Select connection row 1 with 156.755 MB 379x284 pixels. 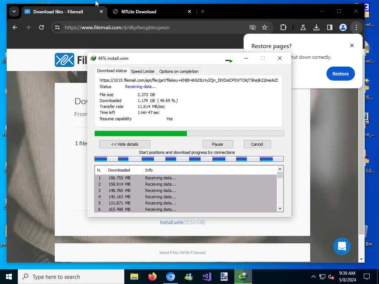click(x=186, y=178)
